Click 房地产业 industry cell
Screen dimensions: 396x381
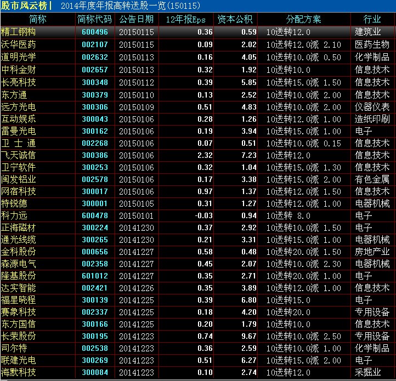coord(372,252)
